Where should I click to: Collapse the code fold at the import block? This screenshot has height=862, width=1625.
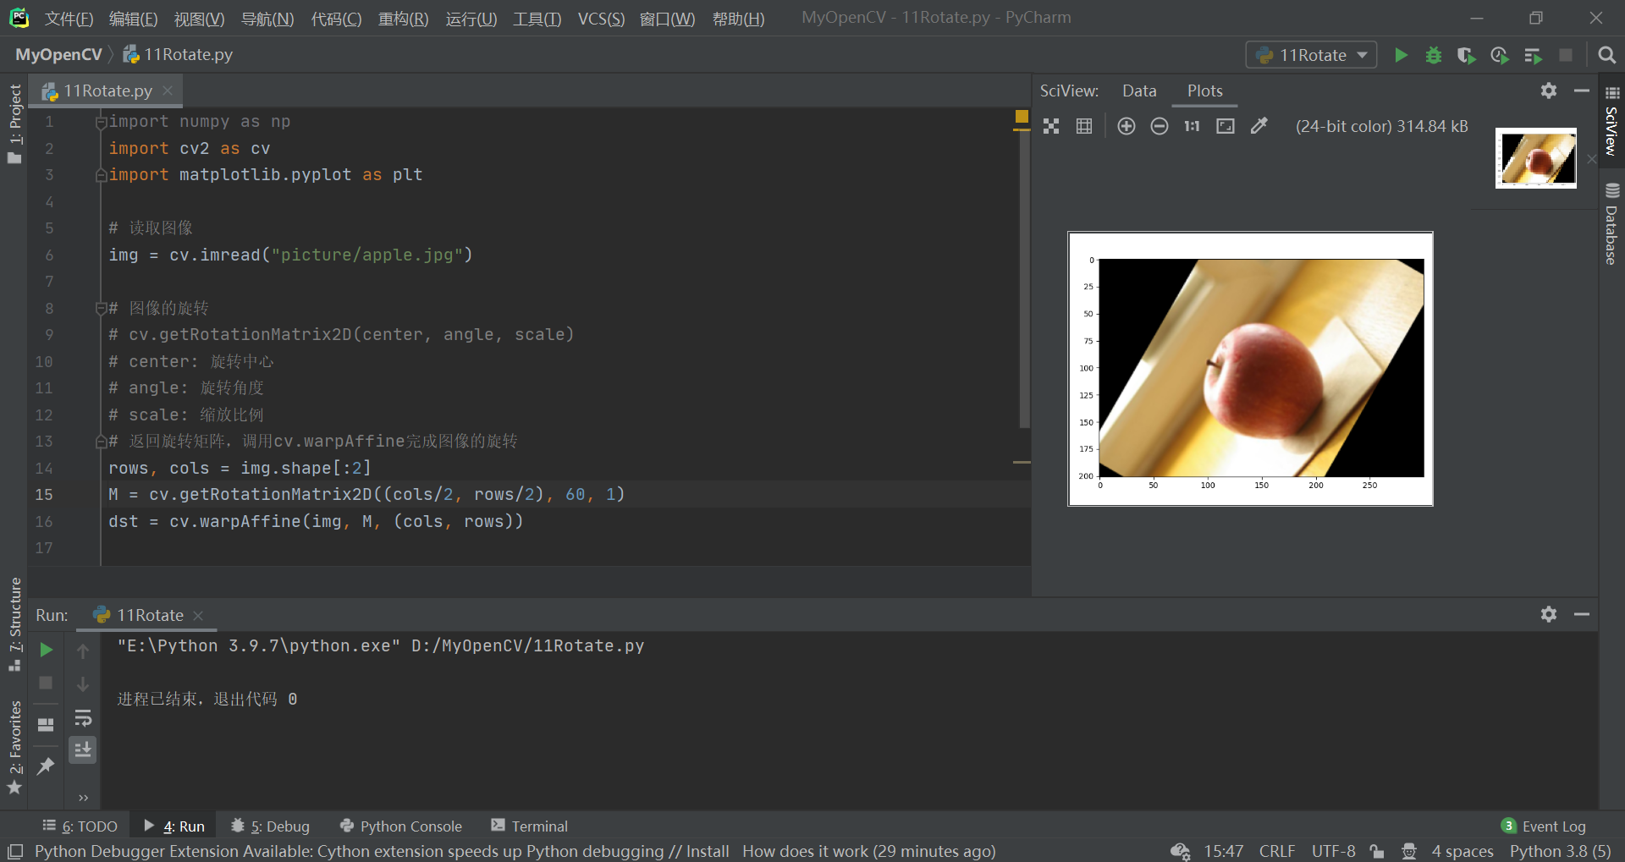tap(101, 122)
